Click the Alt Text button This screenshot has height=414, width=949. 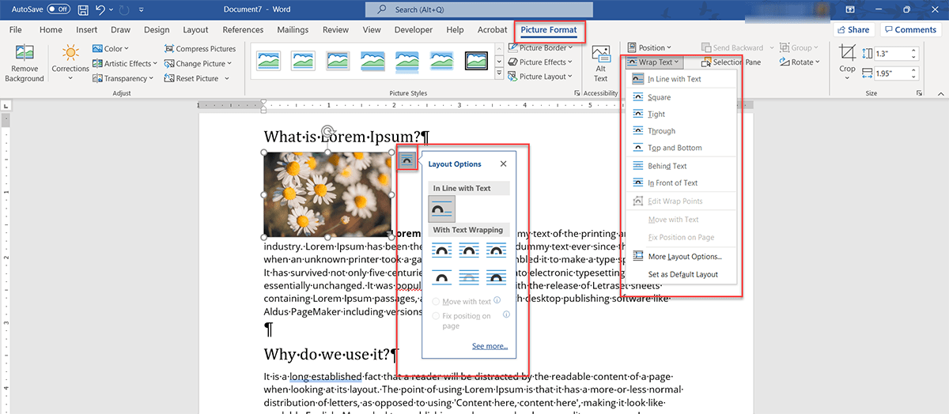tap(600, 64)
